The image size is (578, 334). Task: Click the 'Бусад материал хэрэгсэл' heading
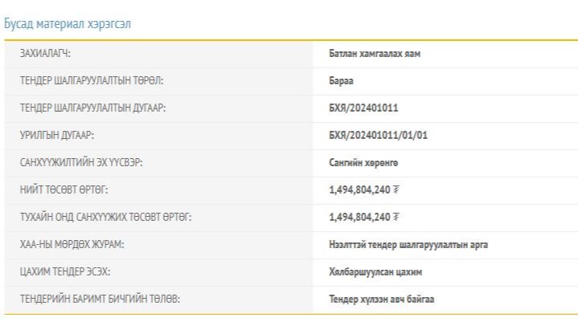coord(68,23)
